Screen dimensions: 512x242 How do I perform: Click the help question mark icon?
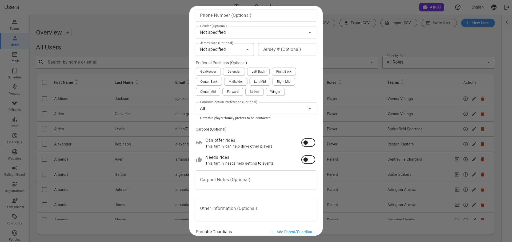[458, 7]
